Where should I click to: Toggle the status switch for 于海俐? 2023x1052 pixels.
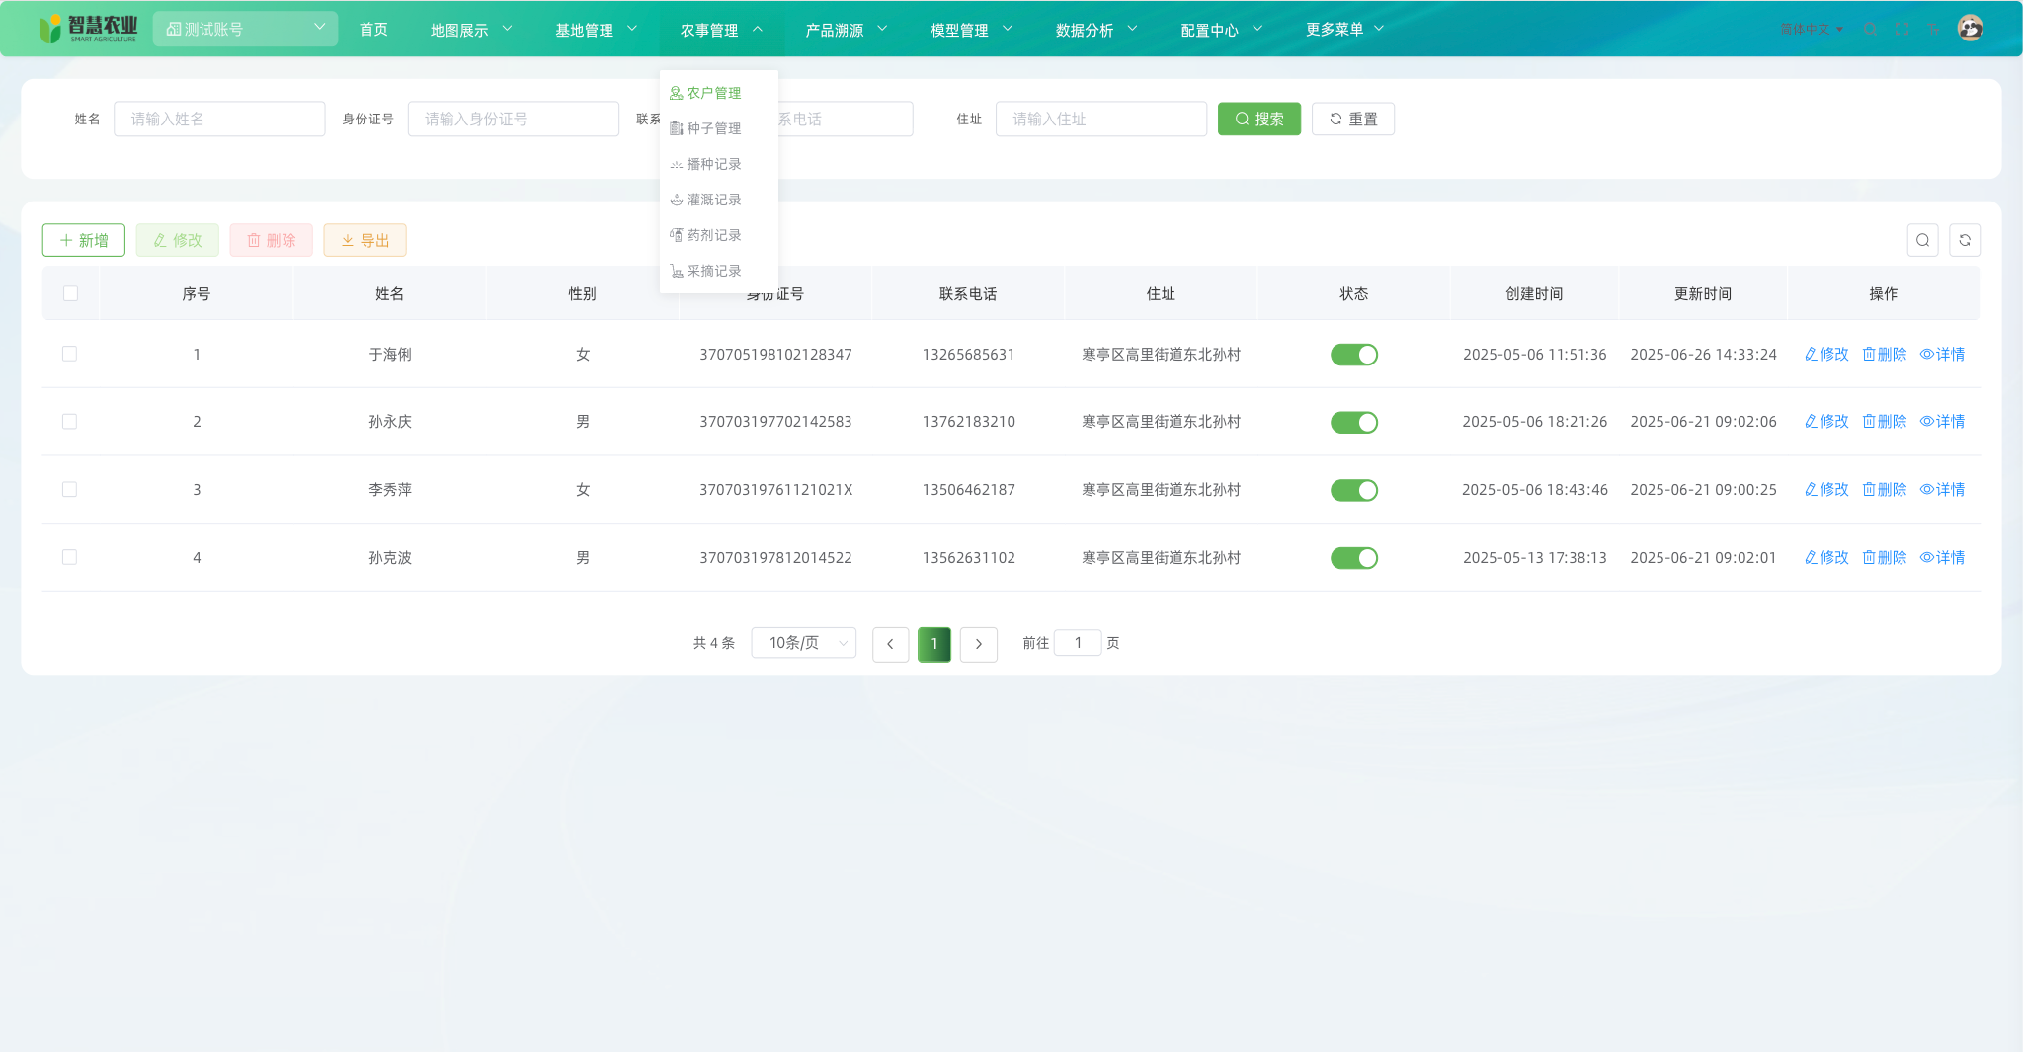1353,355
